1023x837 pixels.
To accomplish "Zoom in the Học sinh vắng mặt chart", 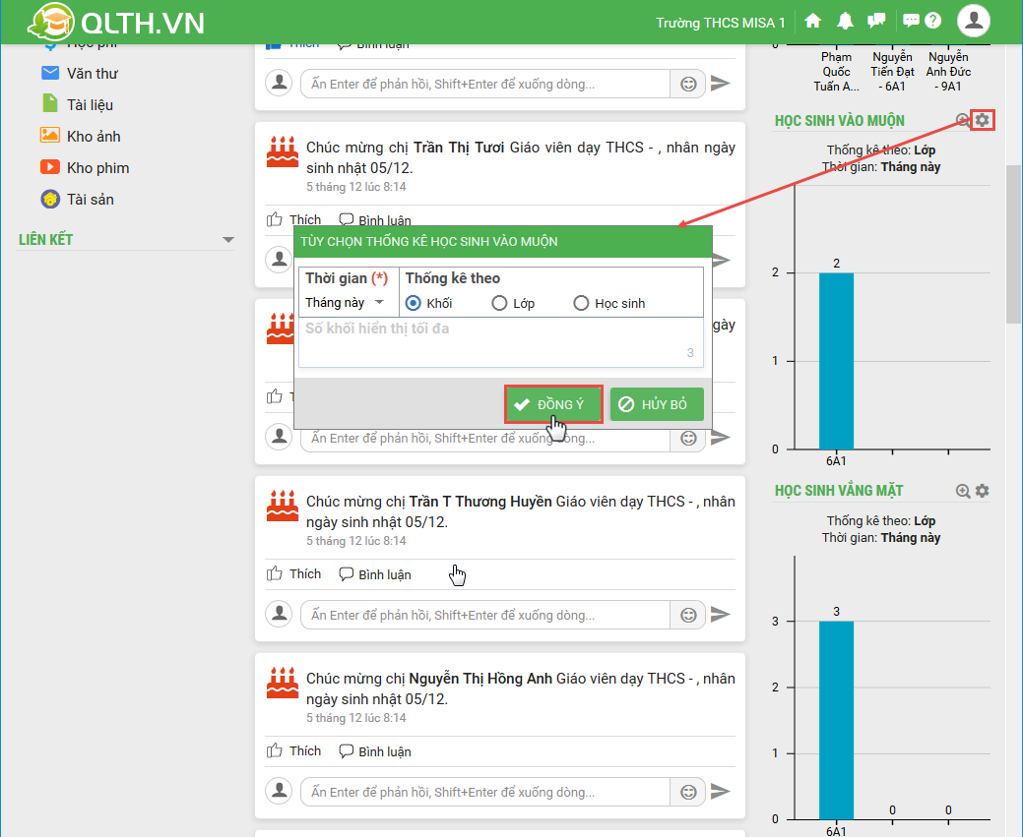I will tap(963, 491).
